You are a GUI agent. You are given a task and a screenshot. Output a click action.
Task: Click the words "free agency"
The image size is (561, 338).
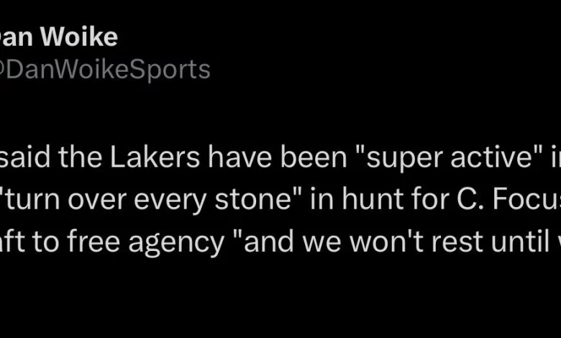pyautogui.click(x=145, y=243)
